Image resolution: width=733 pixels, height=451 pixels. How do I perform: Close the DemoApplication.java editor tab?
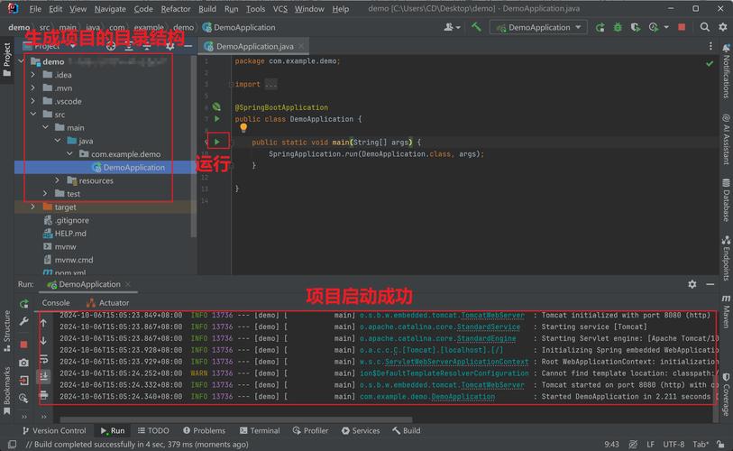coord(301,46)
